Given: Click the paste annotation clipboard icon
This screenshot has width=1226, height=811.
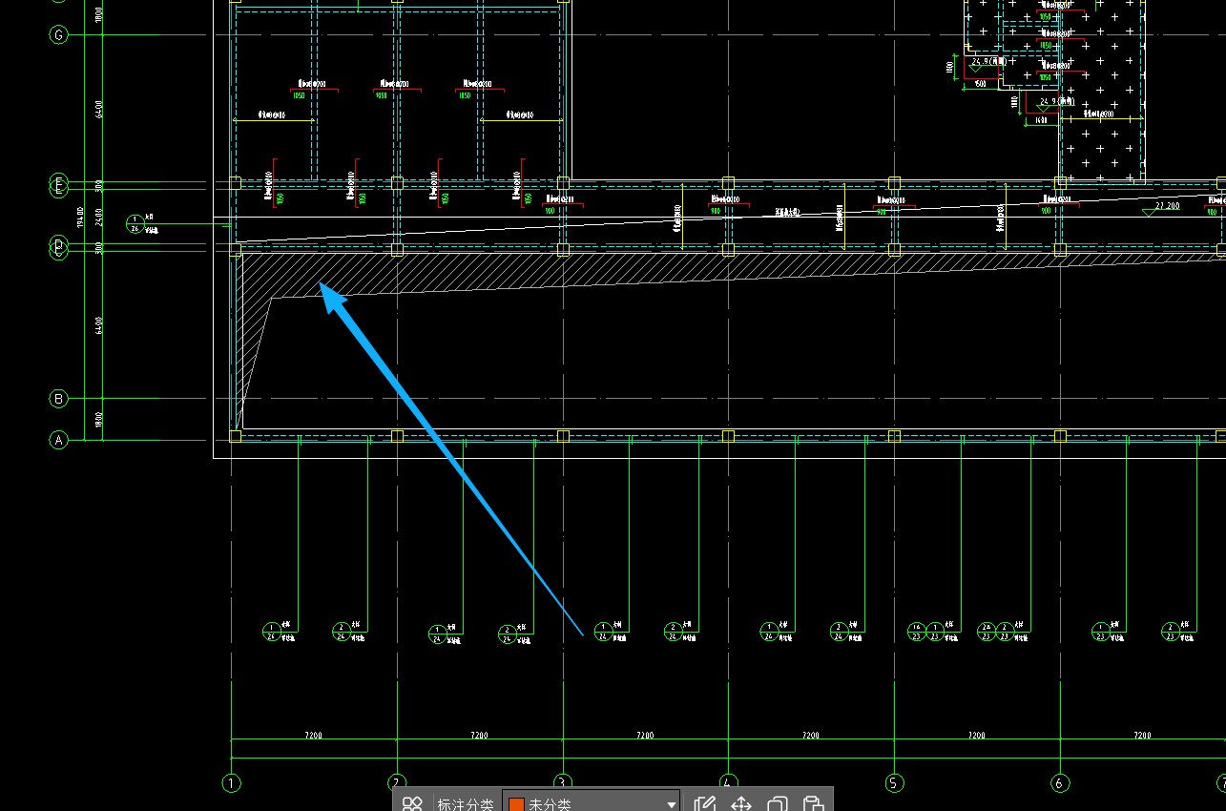Looking at the screenshot, I should [x=813, y=804].
